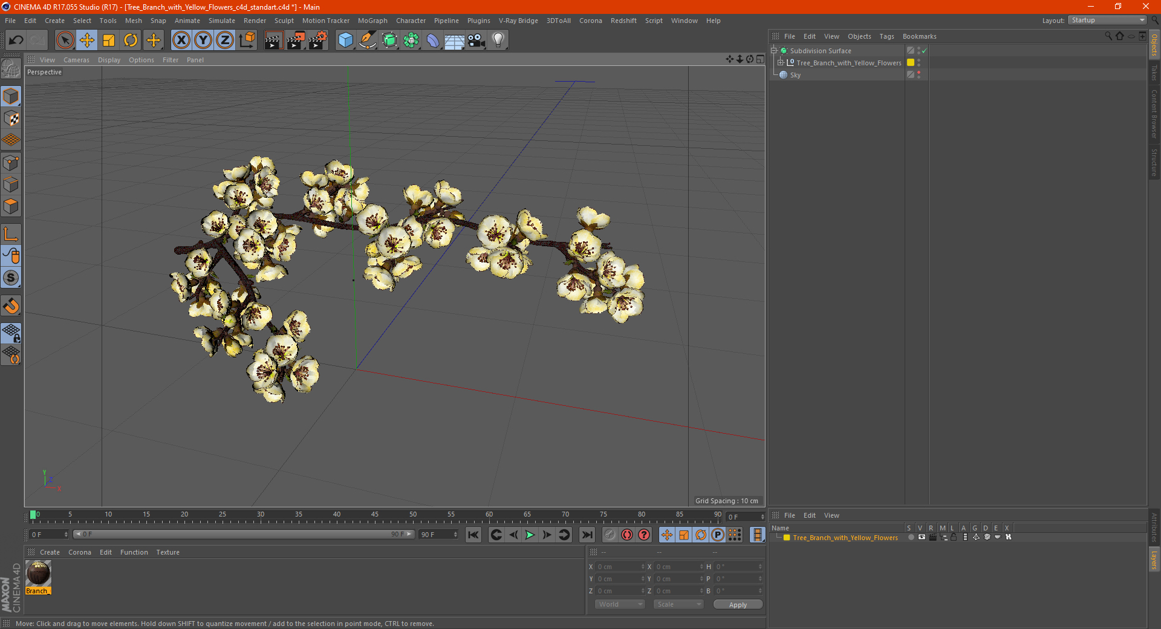Open the World coordinate dropdown
This screenshot has height=629, width=1161.
click(620, 604)
